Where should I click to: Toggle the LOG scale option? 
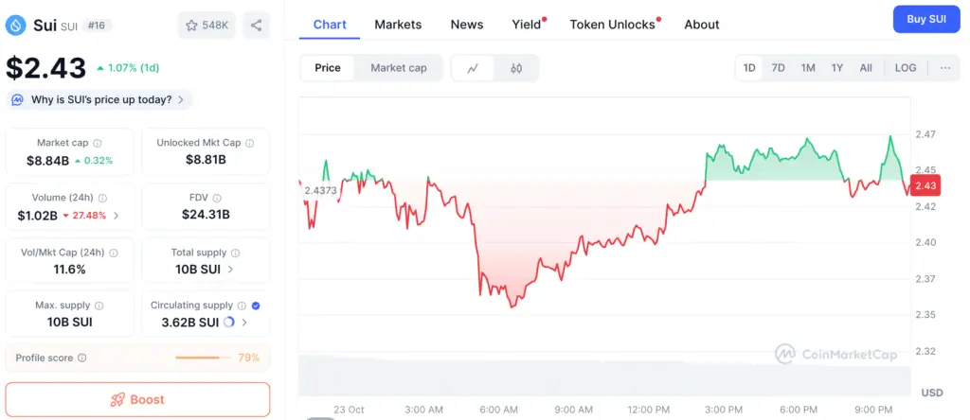(906, 68)
